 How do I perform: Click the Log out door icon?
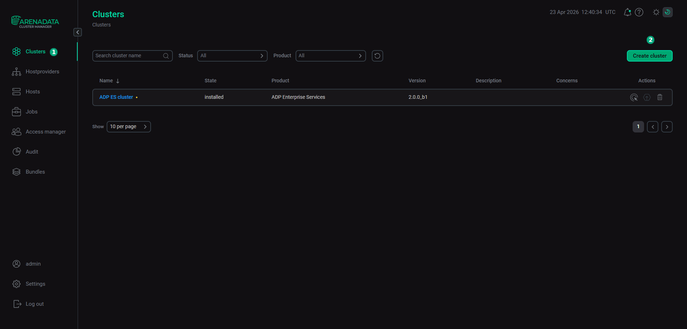pos(17,304)
